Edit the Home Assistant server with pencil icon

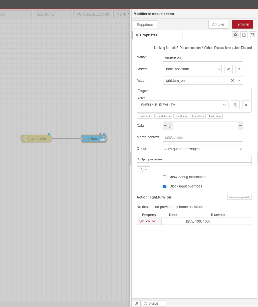pos(228,69)
